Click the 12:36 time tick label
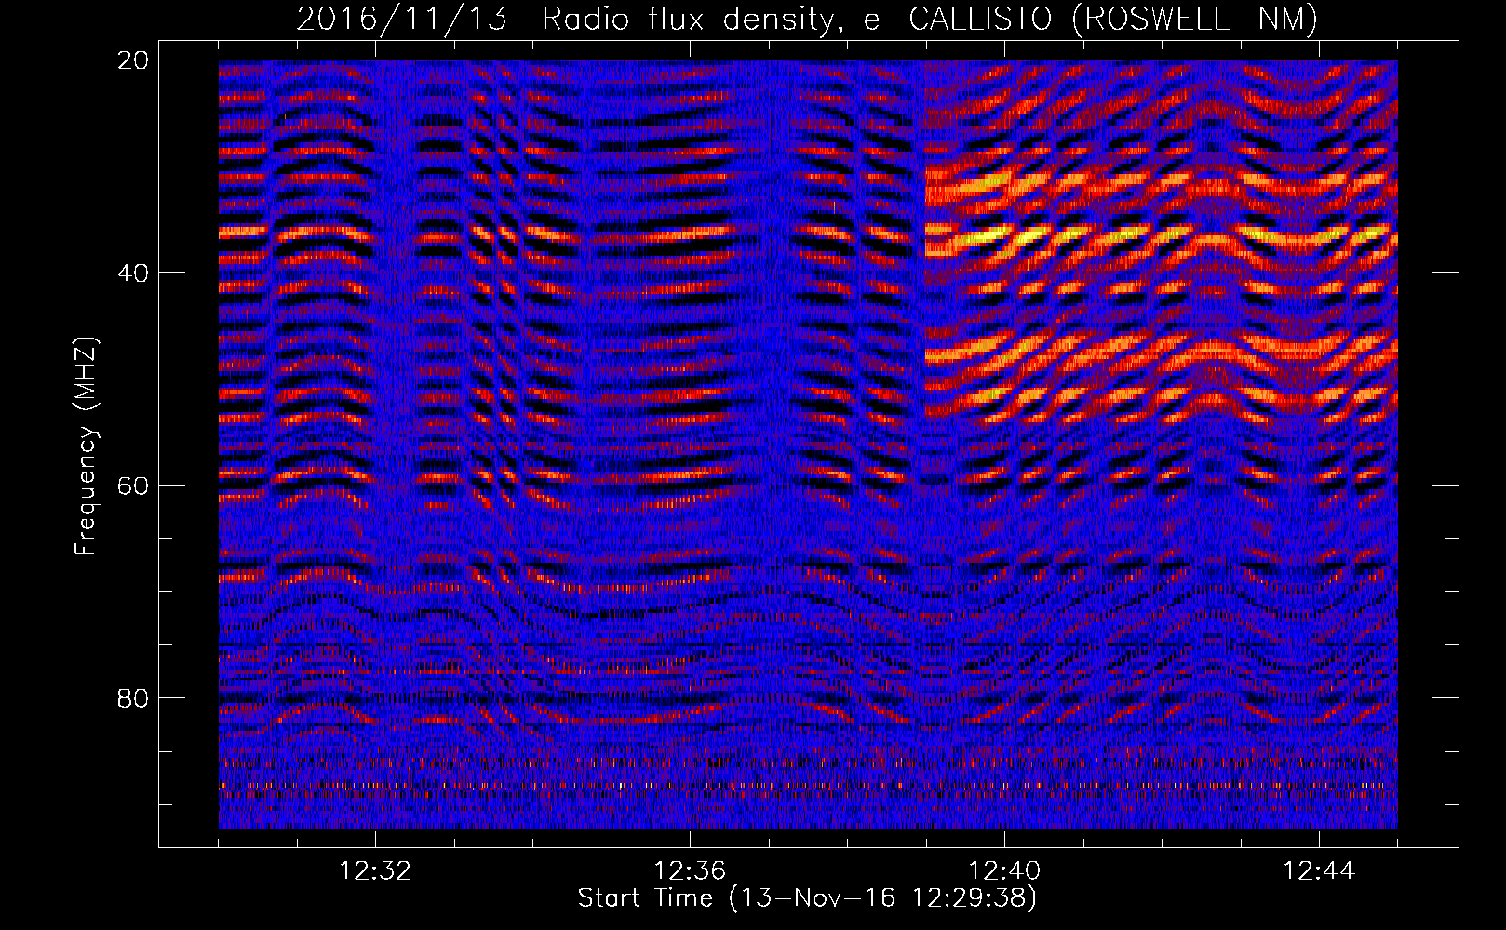This screenshot has width=1506, height=930. point(690,871)
